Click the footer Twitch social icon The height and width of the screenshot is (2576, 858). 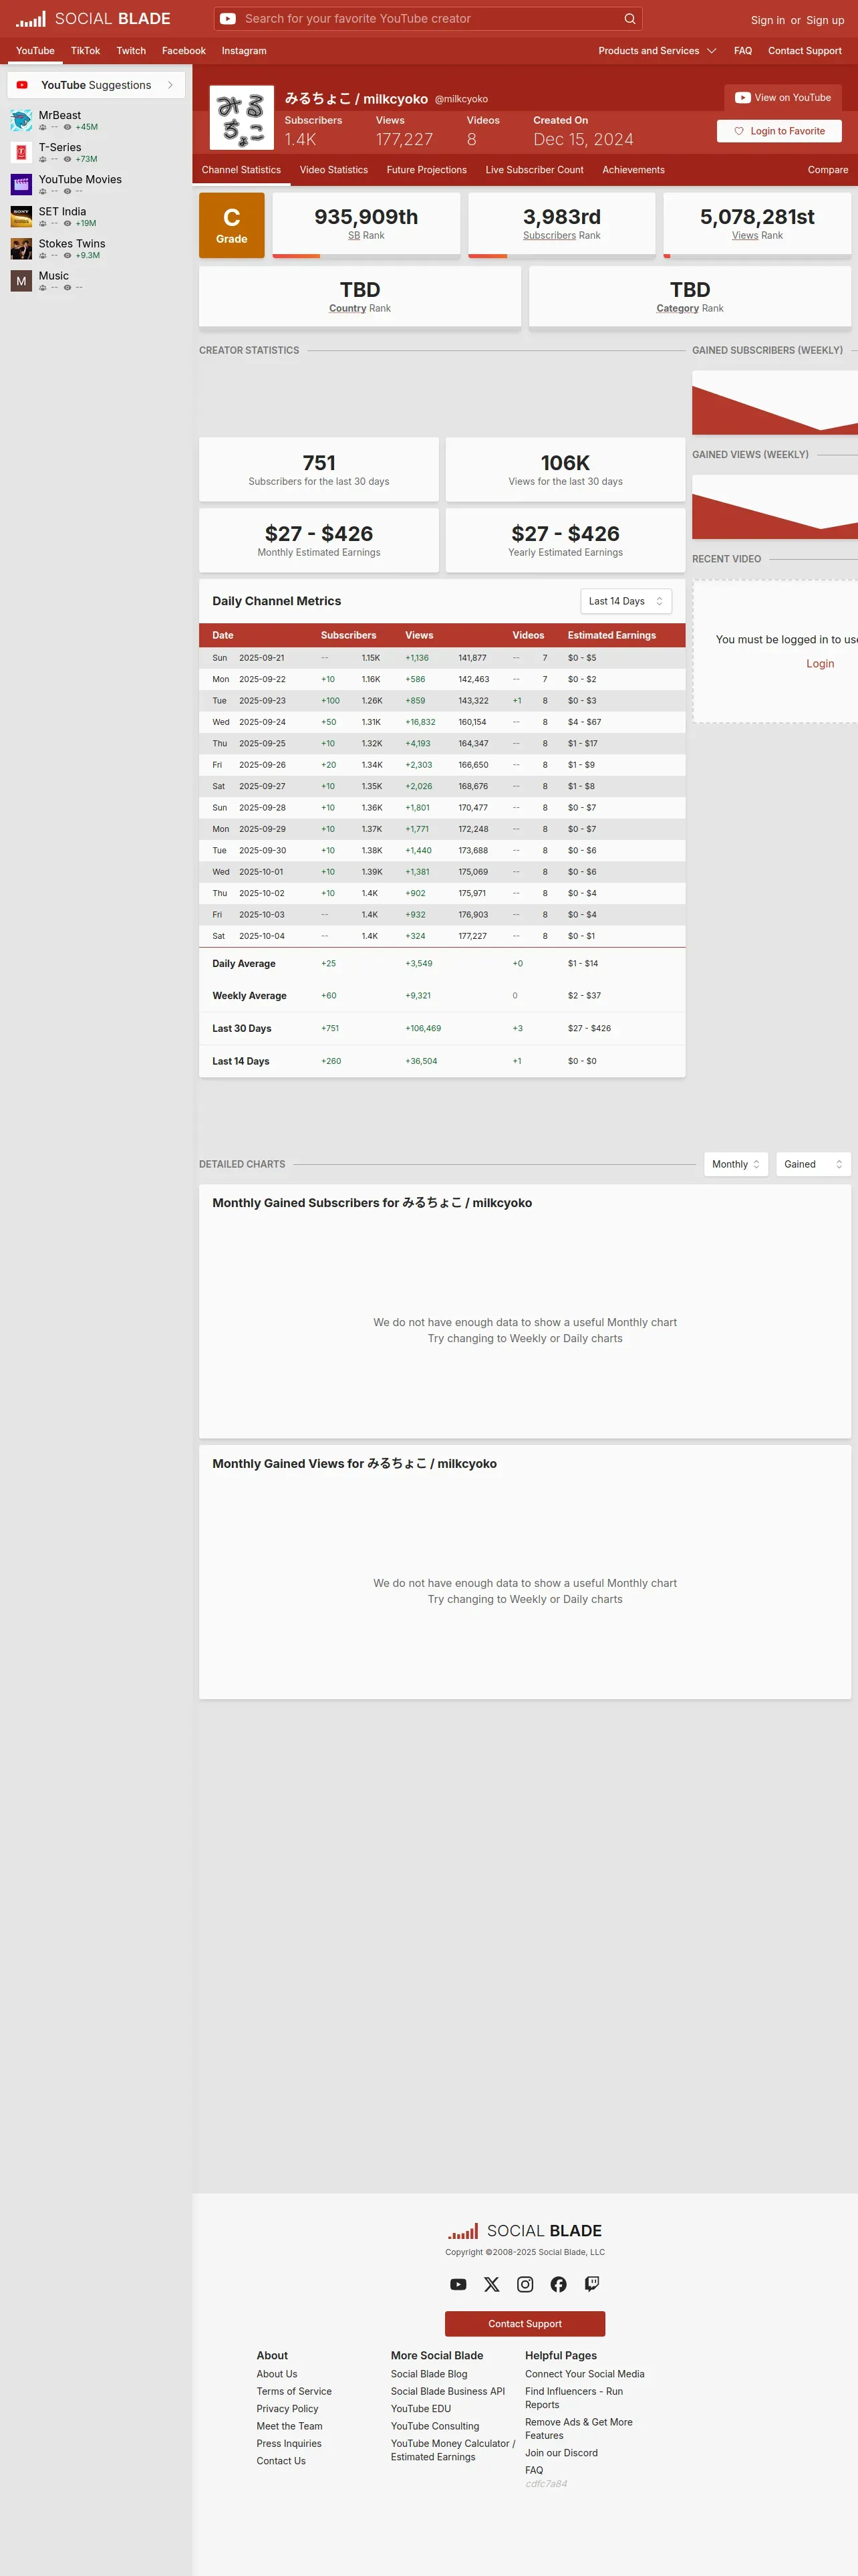pos(592,2284)
